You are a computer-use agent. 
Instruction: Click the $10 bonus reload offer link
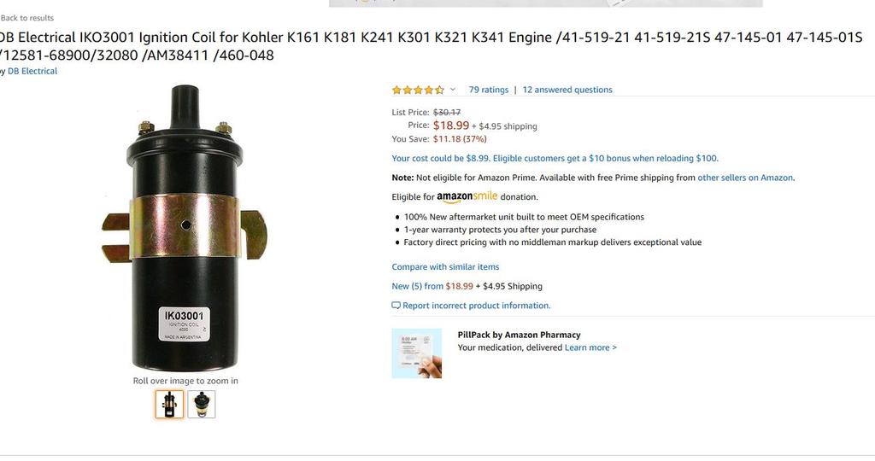coord(555,158)
